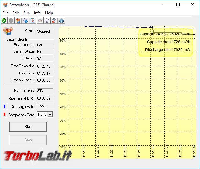Click the battery mascot toolbar icon
This screenshot has height=169, width=200.
click(x=18, y=21)
